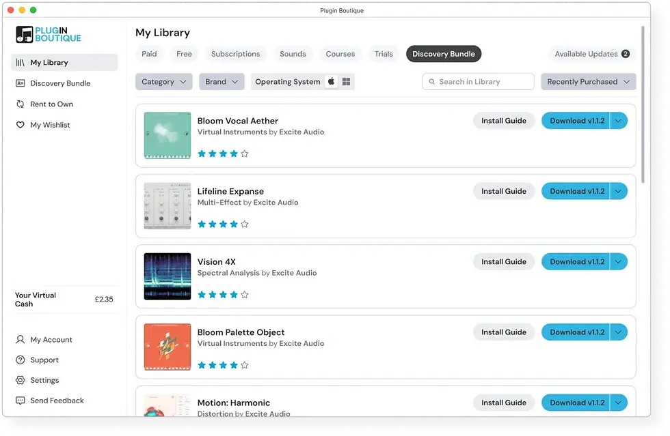Rate Lifeline Expanse three stars

point(223,224)
